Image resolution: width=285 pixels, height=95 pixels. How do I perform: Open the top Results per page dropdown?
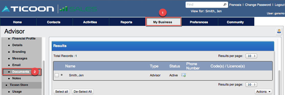tap(251, 56)
